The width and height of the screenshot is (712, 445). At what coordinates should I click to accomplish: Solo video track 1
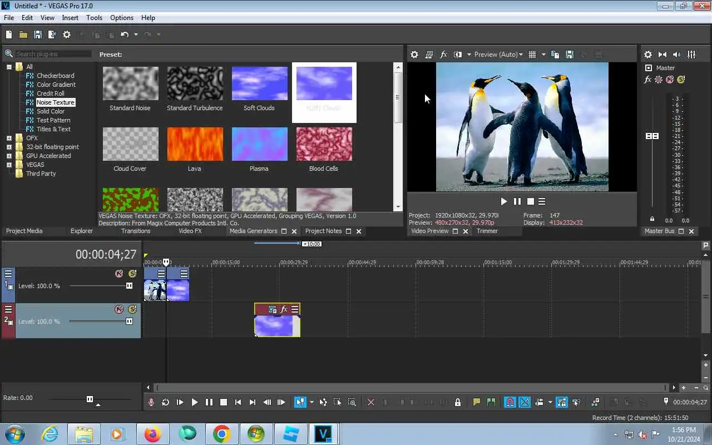coord(132,274)
